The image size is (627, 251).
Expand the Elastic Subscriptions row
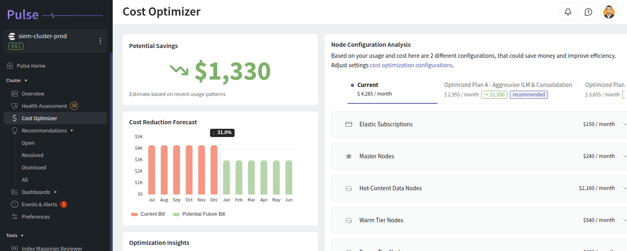pyautogui.click(x=625, y=124)
